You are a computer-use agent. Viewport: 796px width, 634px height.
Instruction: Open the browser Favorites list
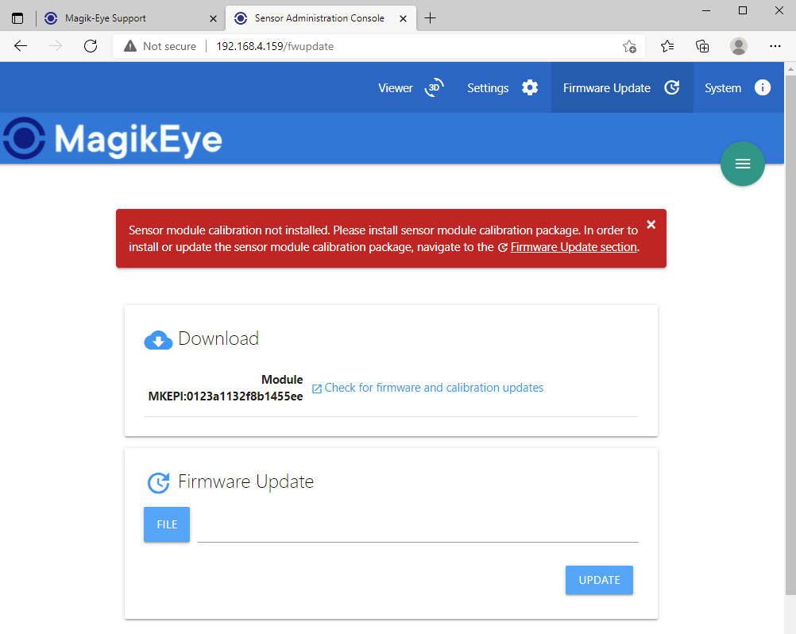[x=667, y=46]
